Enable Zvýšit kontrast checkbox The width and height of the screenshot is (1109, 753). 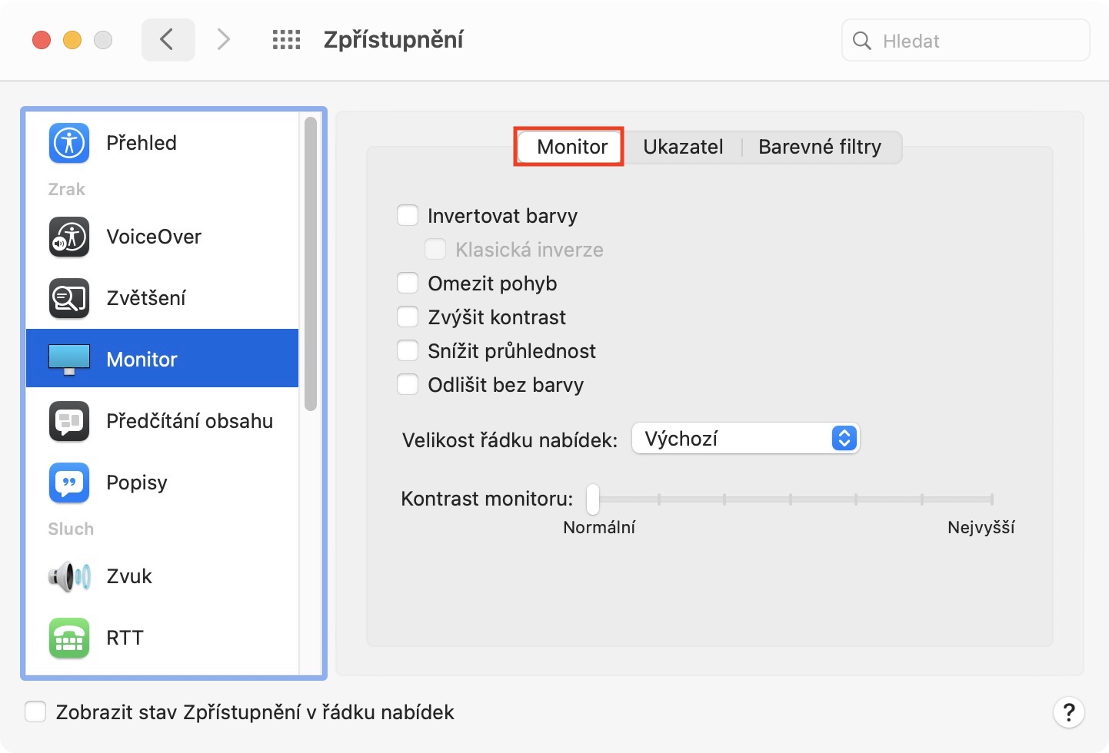(408, 317)
